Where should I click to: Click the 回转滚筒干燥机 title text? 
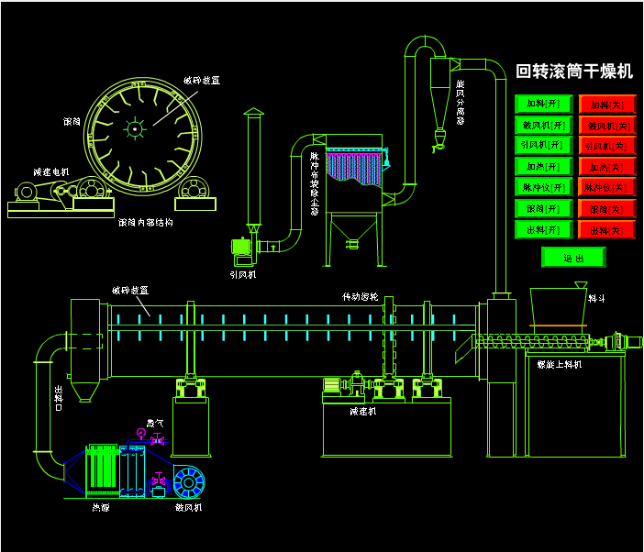574,72
